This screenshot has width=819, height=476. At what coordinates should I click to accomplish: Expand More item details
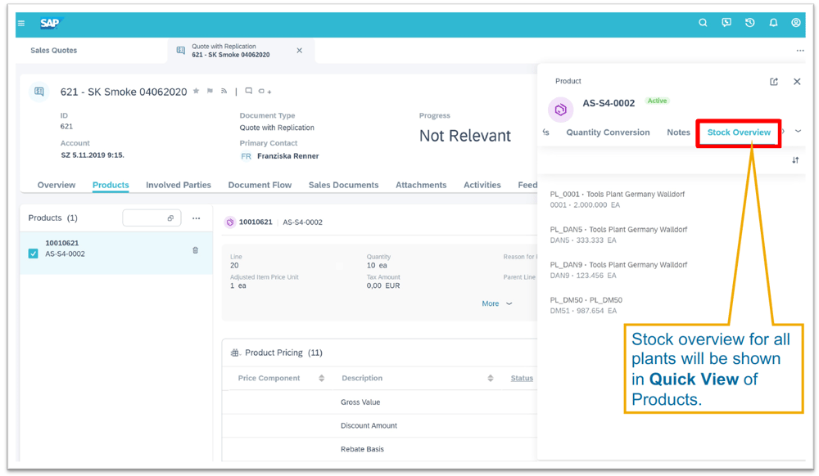coord(496,303)
